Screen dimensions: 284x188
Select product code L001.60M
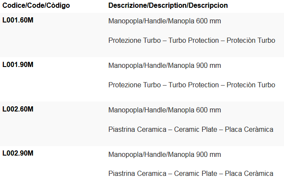click(18, 20)
